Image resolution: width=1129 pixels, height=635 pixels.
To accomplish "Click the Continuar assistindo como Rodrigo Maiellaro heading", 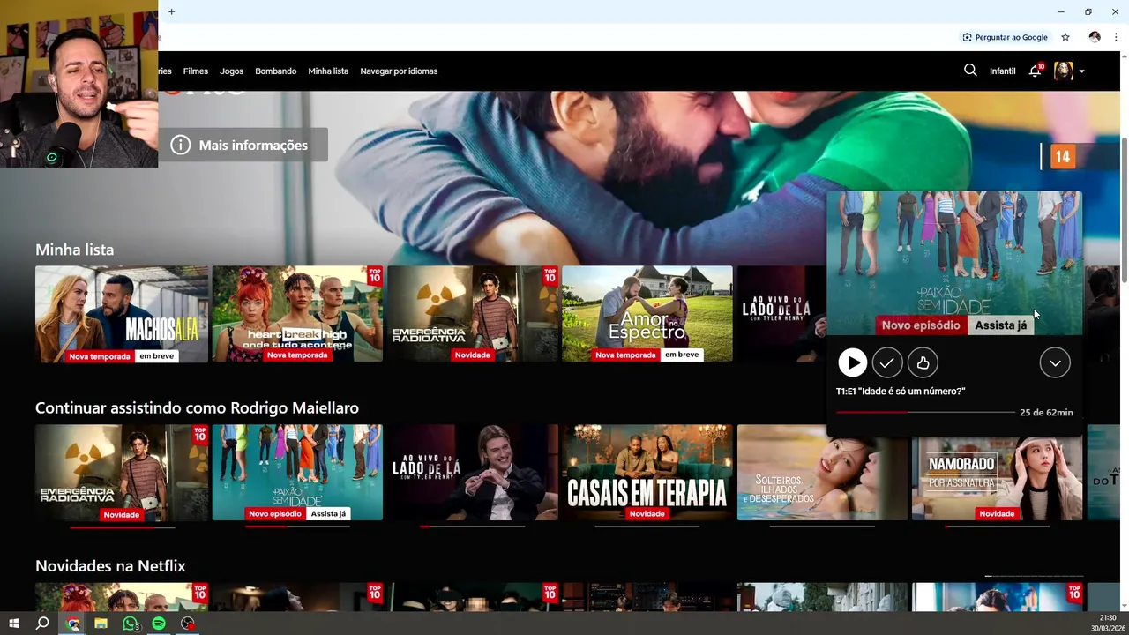I will [x=197, y=407].
